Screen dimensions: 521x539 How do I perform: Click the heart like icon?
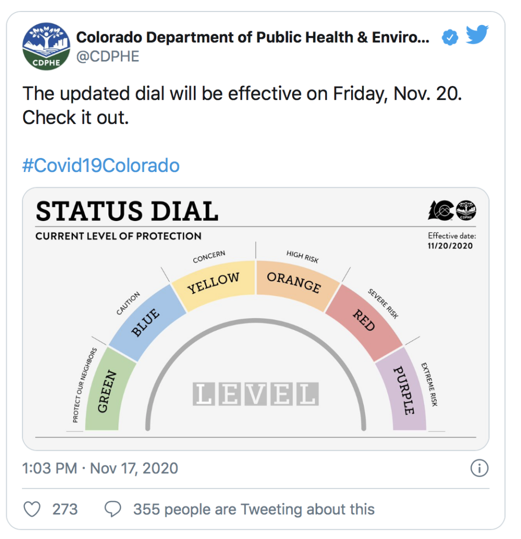tap(32, 509)
